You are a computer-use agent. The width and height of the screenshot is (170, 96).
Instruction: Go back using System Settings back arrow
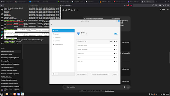pos(51,24)
